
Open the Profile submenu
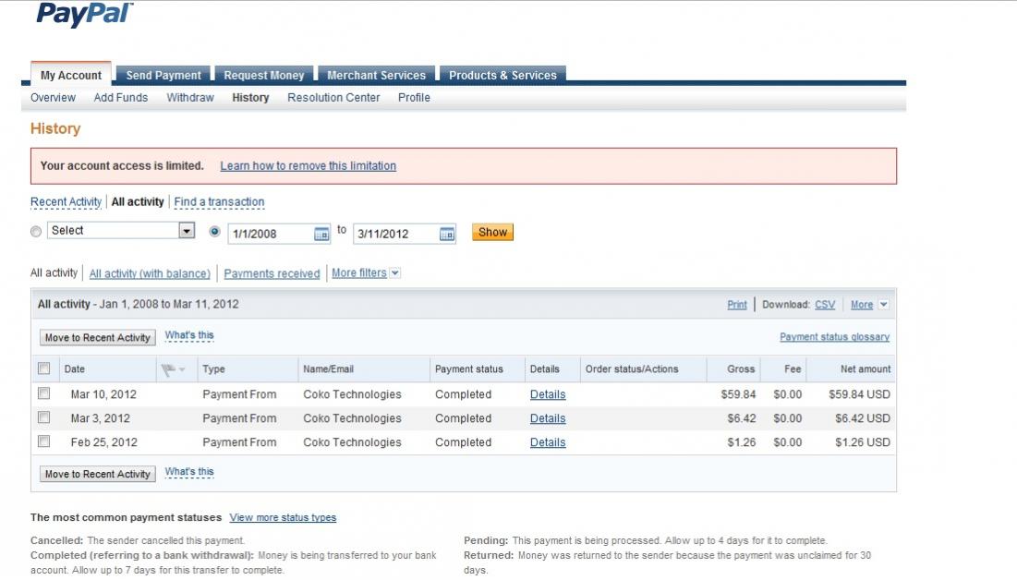click(x=414, y=97)
